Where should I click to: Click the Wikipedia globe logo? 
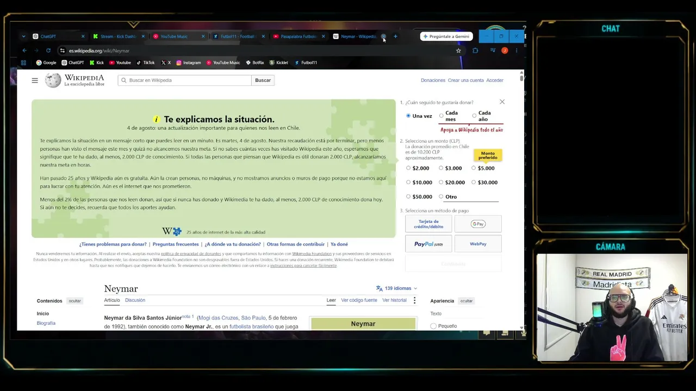point(53,80)
